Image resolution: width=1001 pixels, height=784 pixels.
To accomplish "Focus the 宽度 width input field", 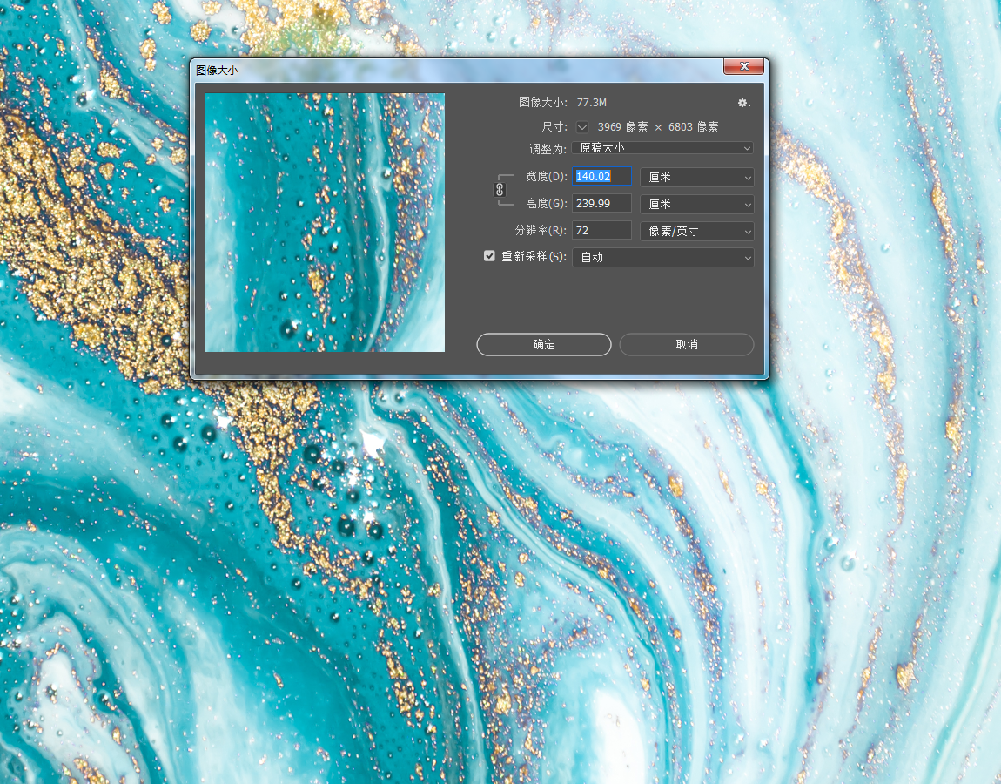I will 602,176.
